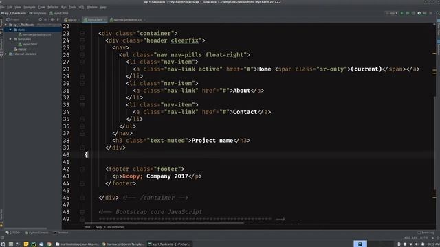Fold the first nav-item li at line 27

point(82,62)
